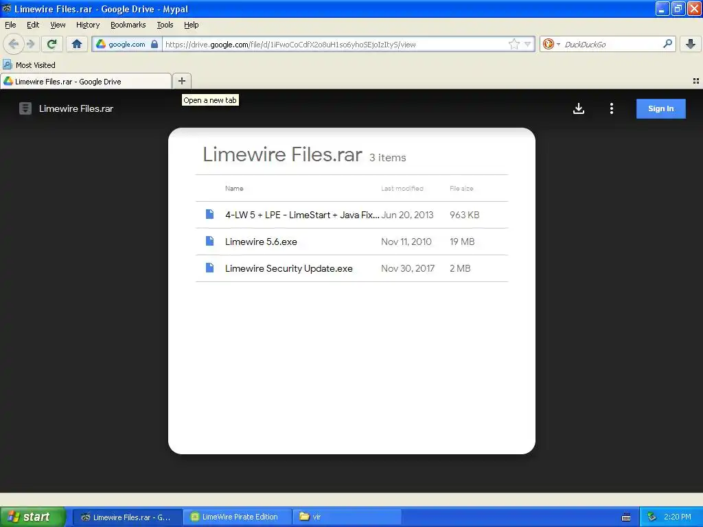The width and height of the screenshot is (703, 527).
Task: Click the Sign In button
Action: (661, 108)
